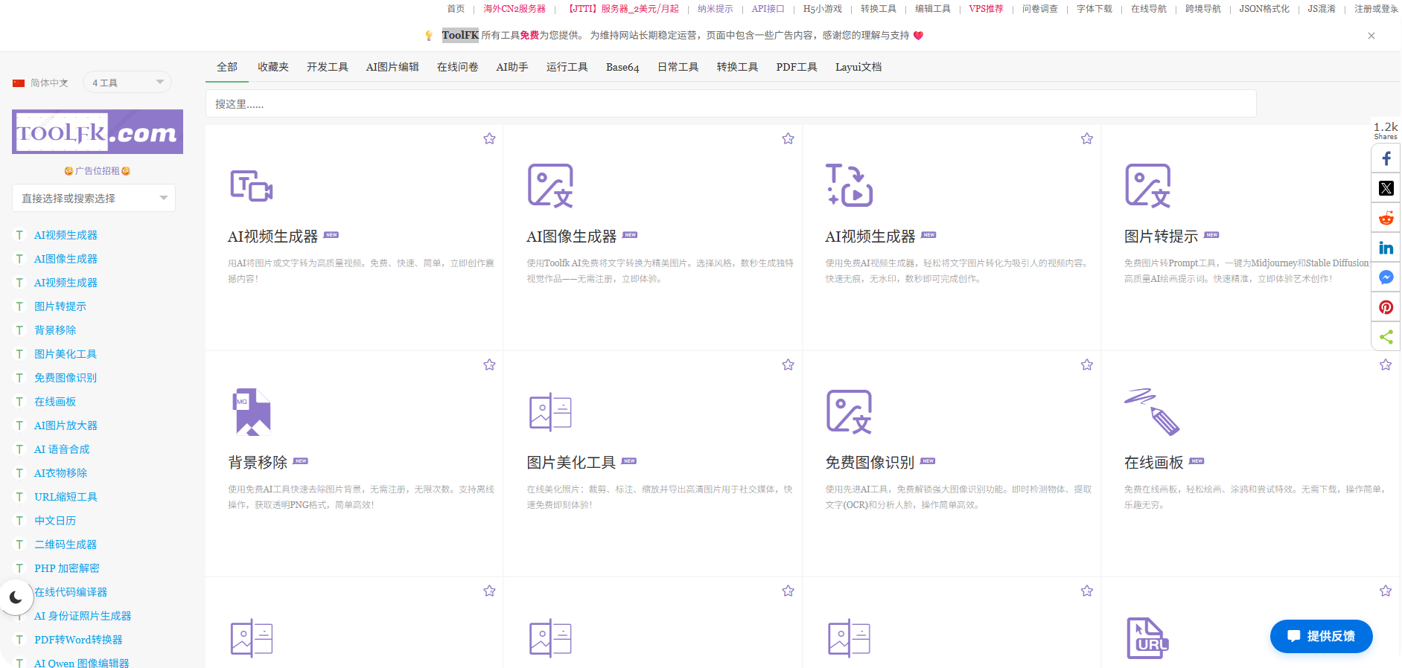Click the URL tool icon in bottom row

(1147, 638)
